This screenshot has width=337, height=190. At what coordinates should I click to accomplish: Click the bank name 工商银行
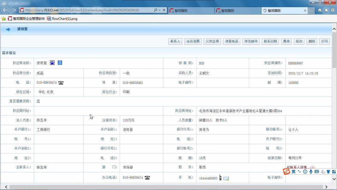click(x=43, y=130)
